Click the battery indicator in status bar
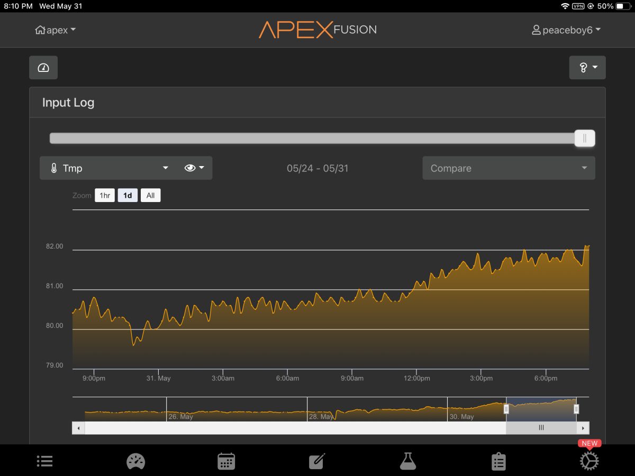The height and width of the screenshot is (476, 635). point(623,6)
